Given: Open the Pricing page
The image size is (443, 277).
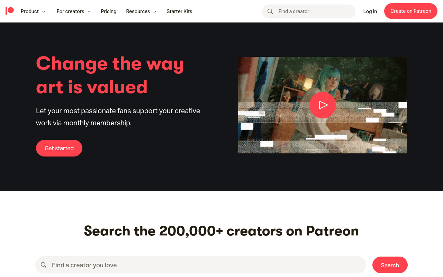Looking at the screenshot, I should (x=109, y=11).
